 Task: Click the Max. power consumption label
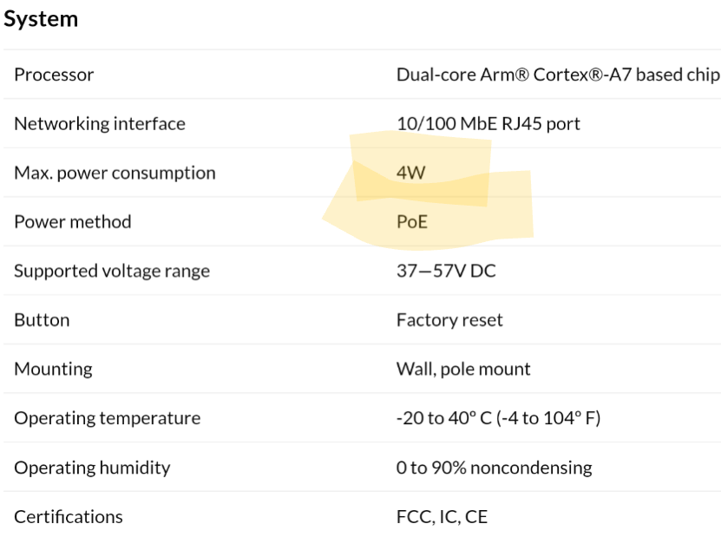115,173
